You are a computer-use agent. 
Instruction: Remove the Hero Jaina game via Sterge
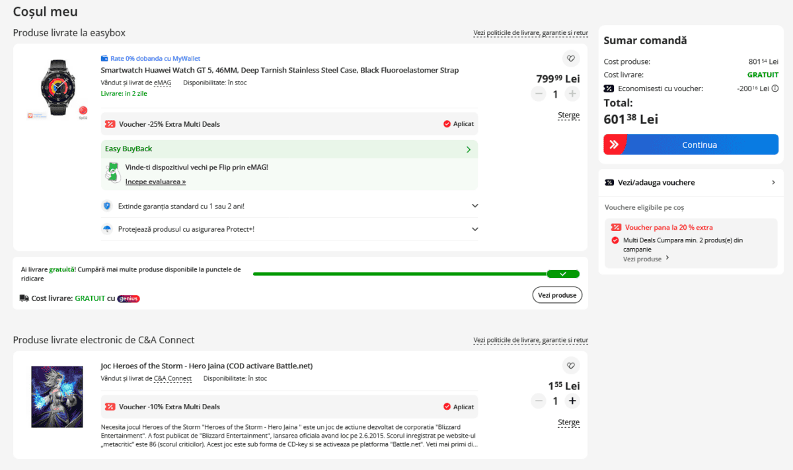click(568, 422)
